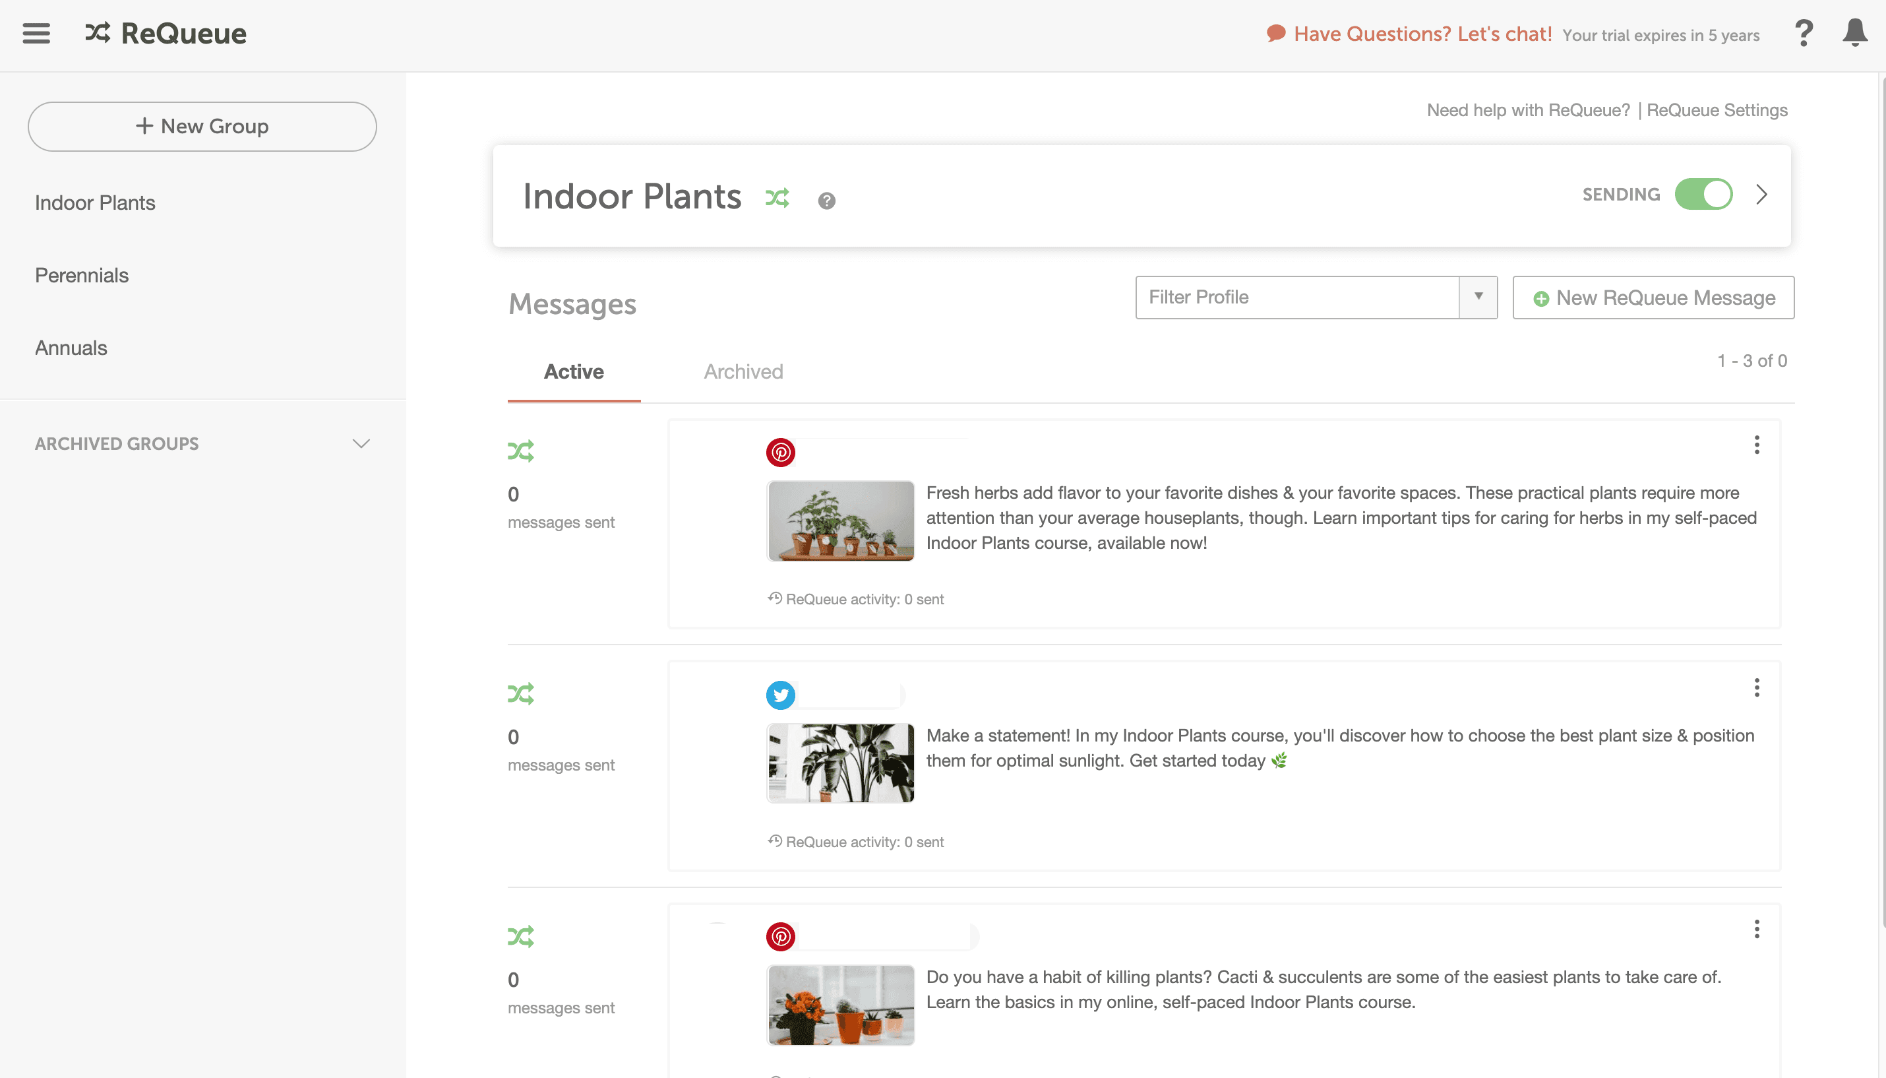Click Pinterest icon on Cacti & succulents message
The width and height of the screenshot is (1886, 1078).
point(781,937)
